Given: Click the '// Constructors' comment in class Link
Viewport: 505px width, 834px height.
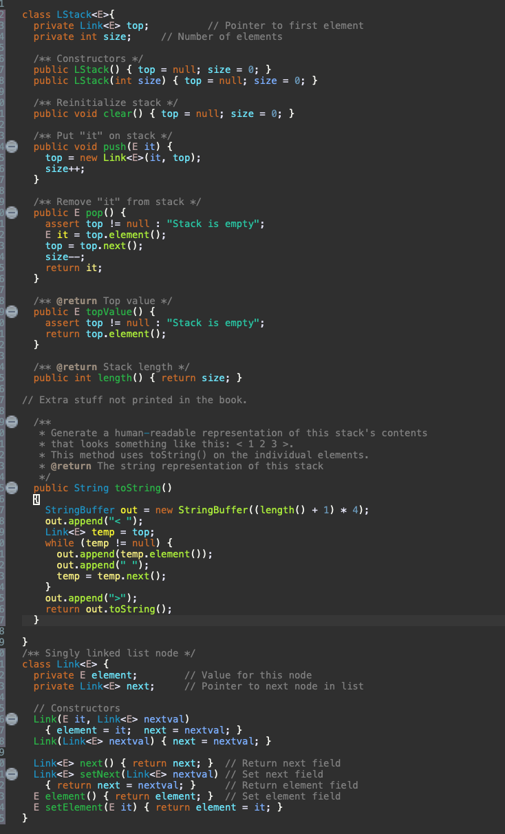Looking at the screenshot, I should [x=76, y=708].
